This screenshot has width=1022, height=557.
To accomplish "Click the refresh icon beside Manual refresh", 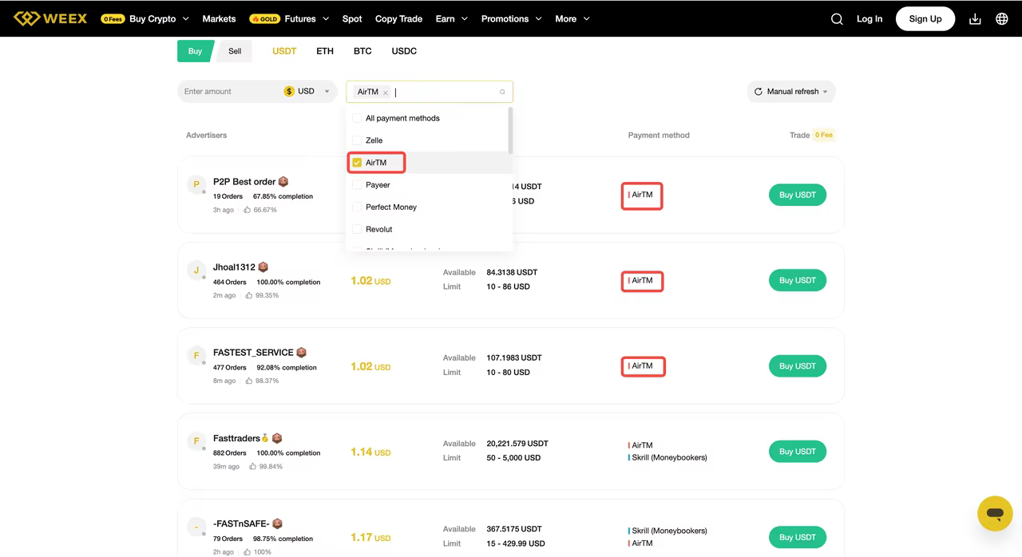I will tap(759, 92).
